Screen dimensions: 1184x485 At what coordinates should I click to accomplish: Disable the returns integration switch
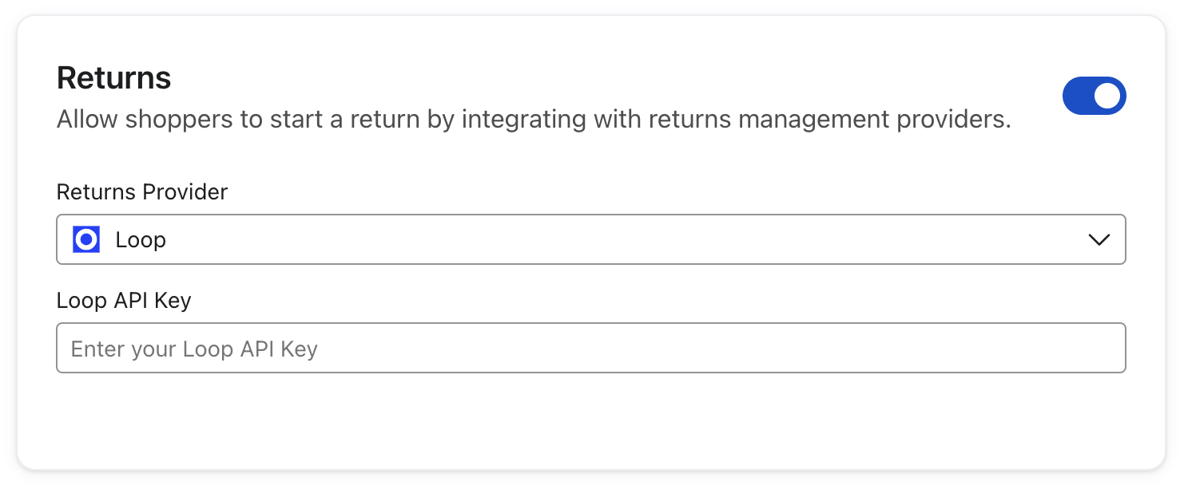(x=1094, y=96)
